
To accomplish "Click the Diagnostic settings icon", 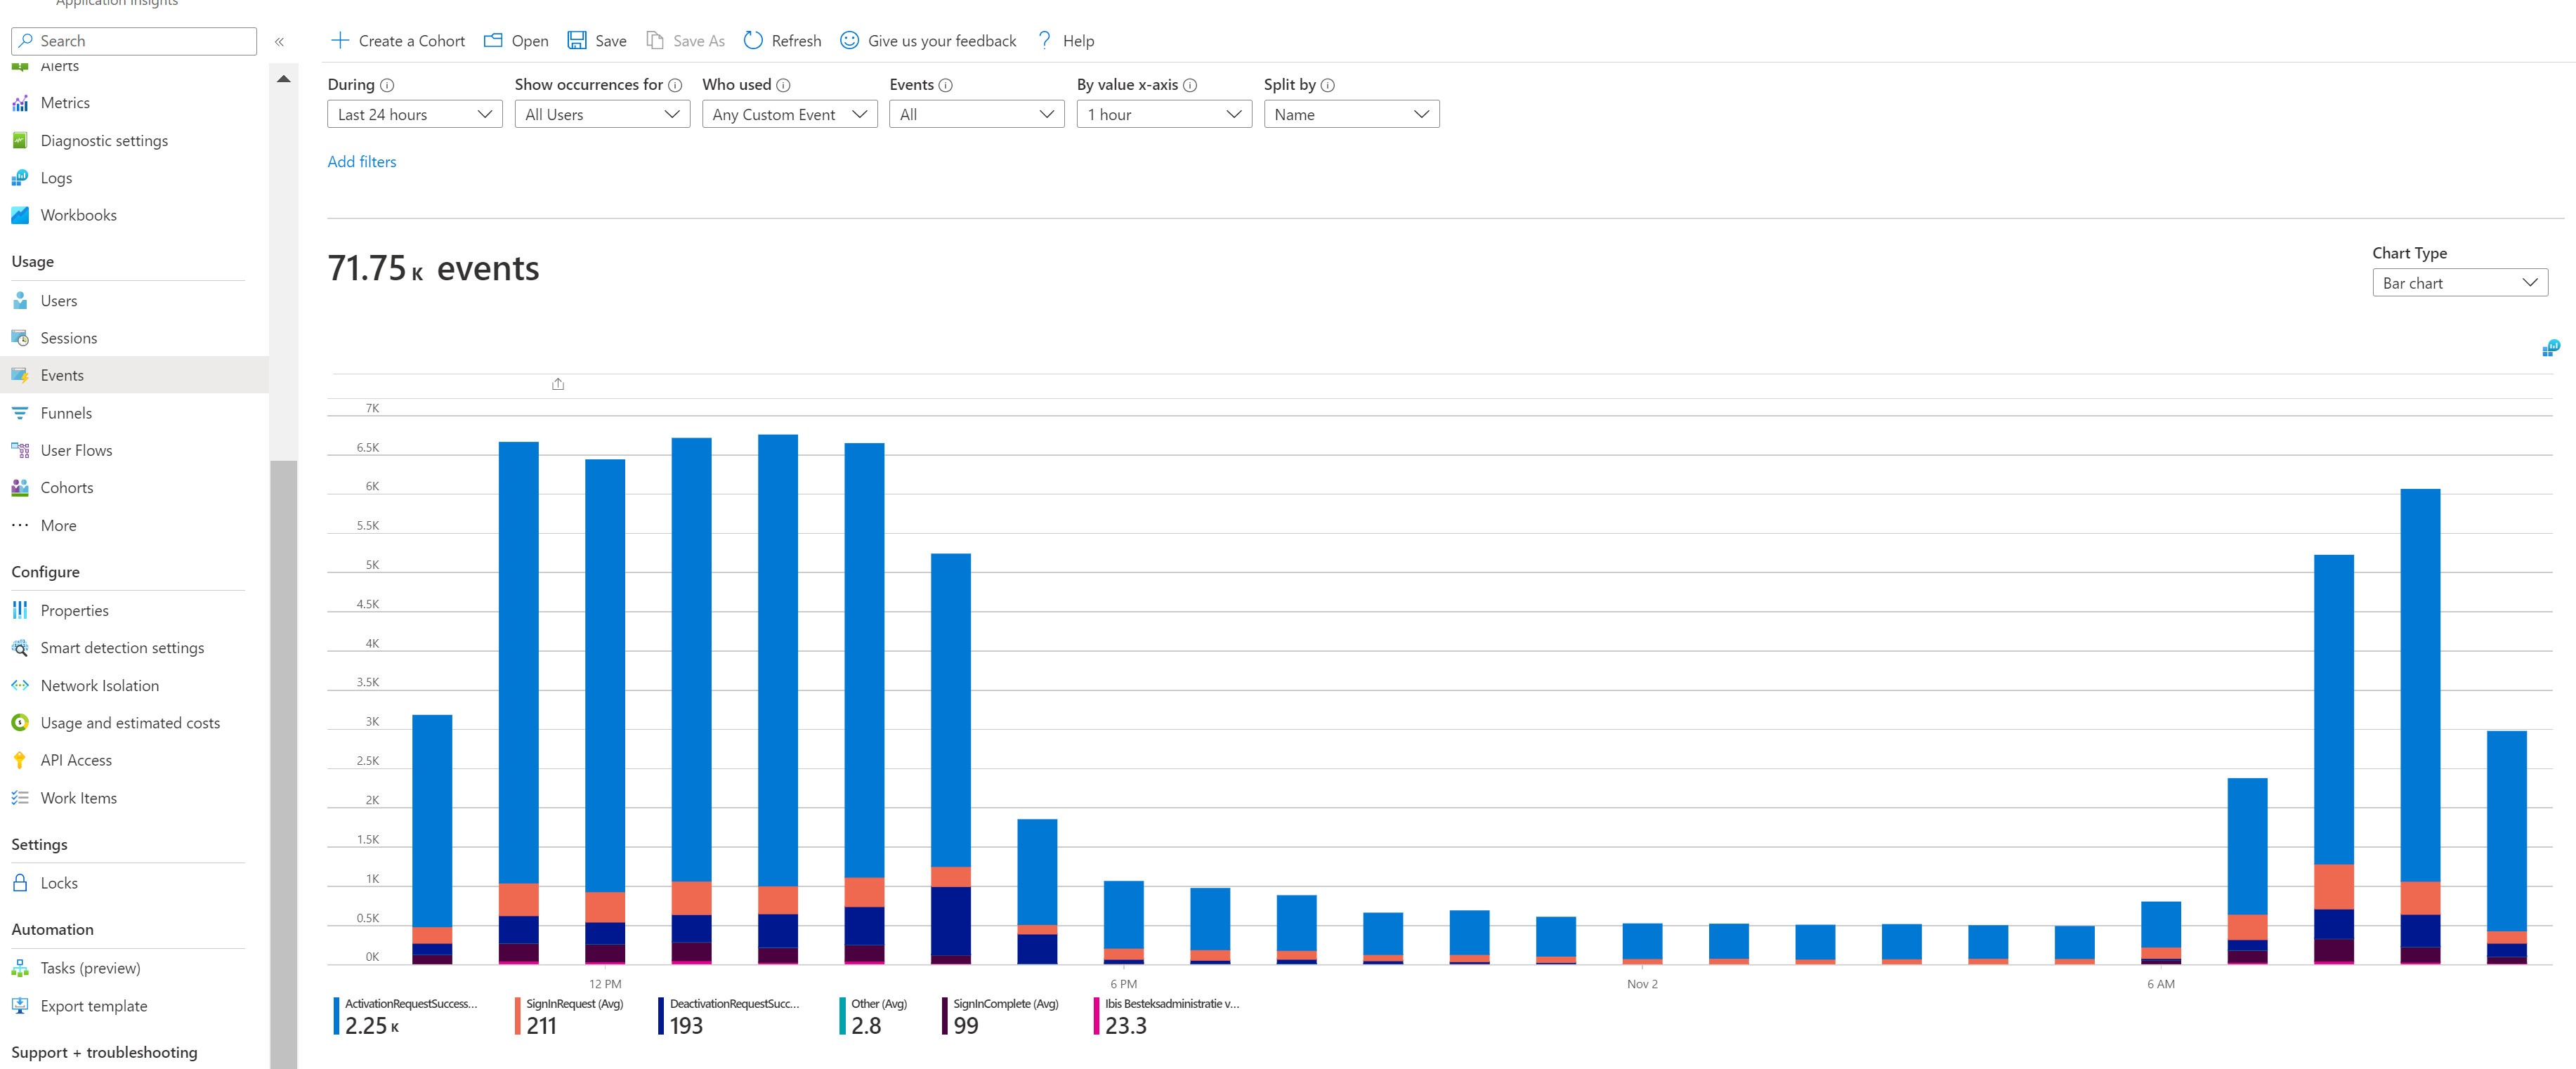I will (20, 141).
